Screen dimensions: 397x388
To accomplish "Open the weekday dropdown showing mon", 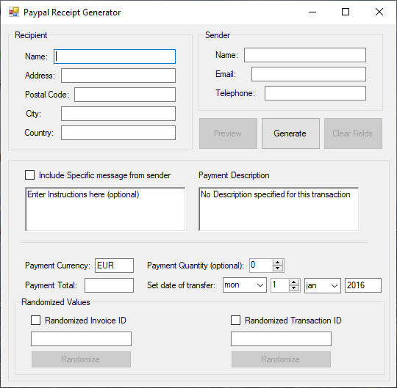I will [x=245, y=285].
